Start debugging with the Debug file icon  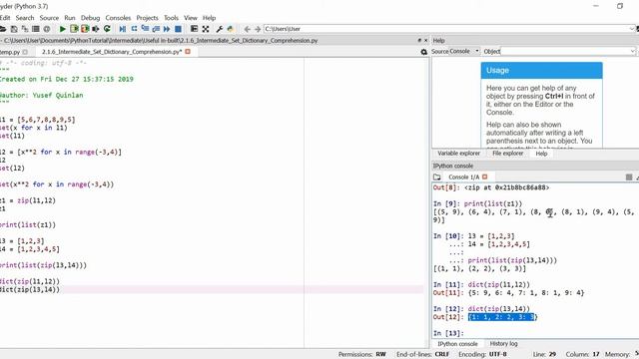(x=122, y=29)
